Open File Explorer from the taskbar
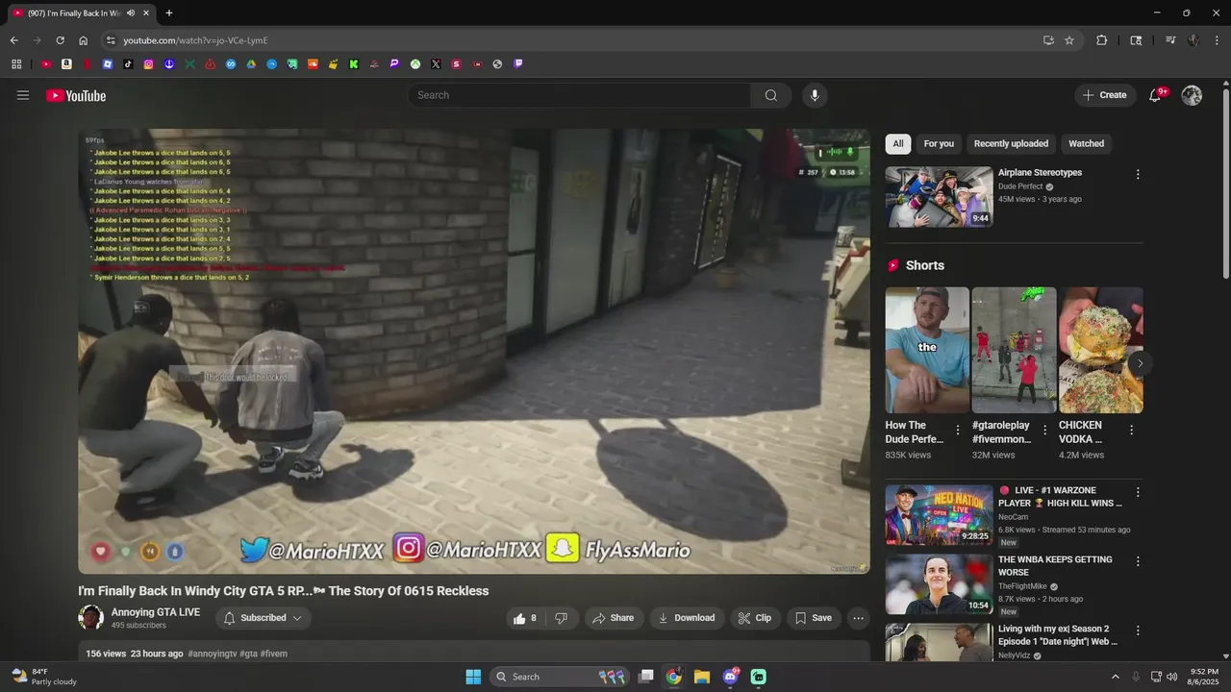 [x=702, y=677]
